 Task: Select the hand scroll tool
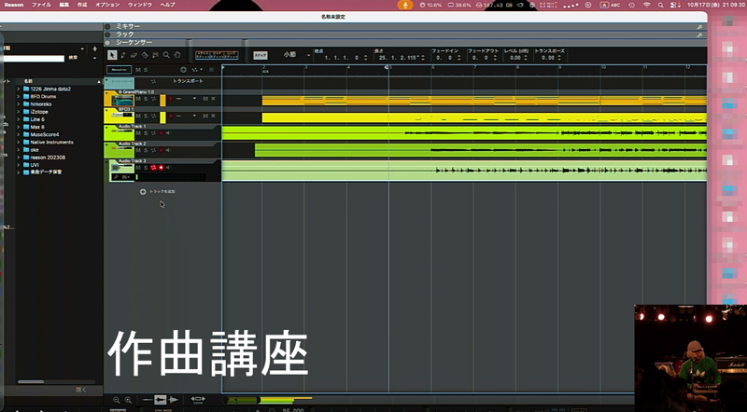point(177,55)
